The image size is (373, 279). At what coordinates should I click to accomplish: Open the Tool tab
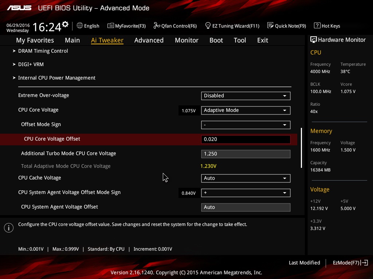pos(240,40)
